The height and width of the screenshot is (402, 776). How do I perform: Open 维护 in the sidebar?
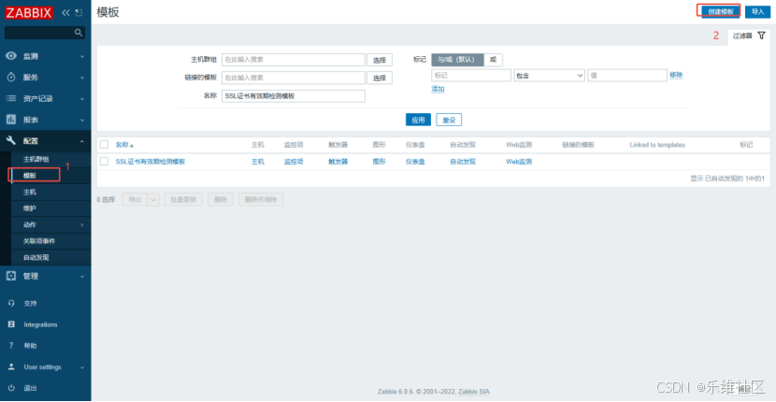click(x=30, y=208)
